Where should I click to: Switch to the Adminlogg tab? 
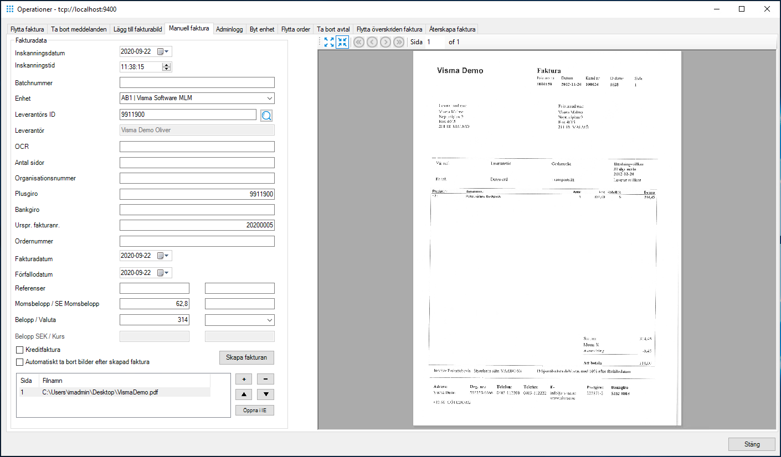tap(229, 29)
